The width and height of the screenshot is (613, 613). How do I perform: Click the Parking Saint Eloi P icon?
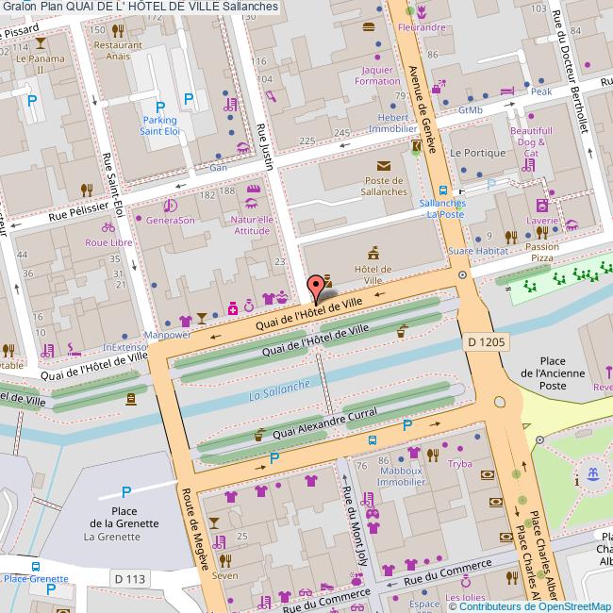click(160, 107)
